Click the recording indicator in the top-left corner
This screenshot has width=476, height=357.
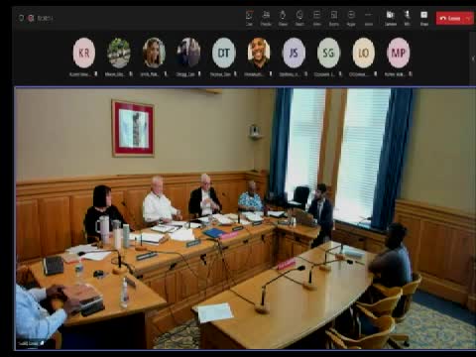(x=31, y=18)
